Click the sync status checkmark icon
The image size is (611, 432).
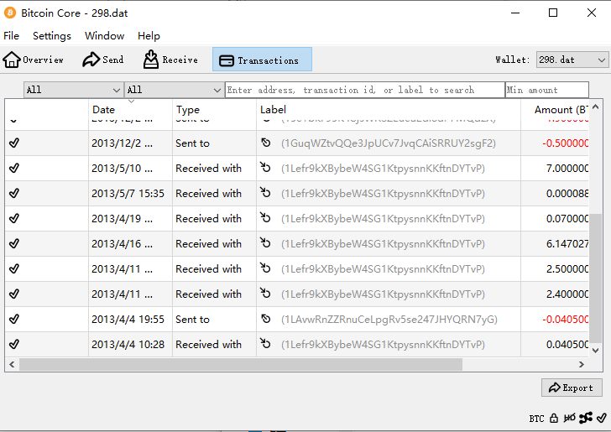coord(601,418)
